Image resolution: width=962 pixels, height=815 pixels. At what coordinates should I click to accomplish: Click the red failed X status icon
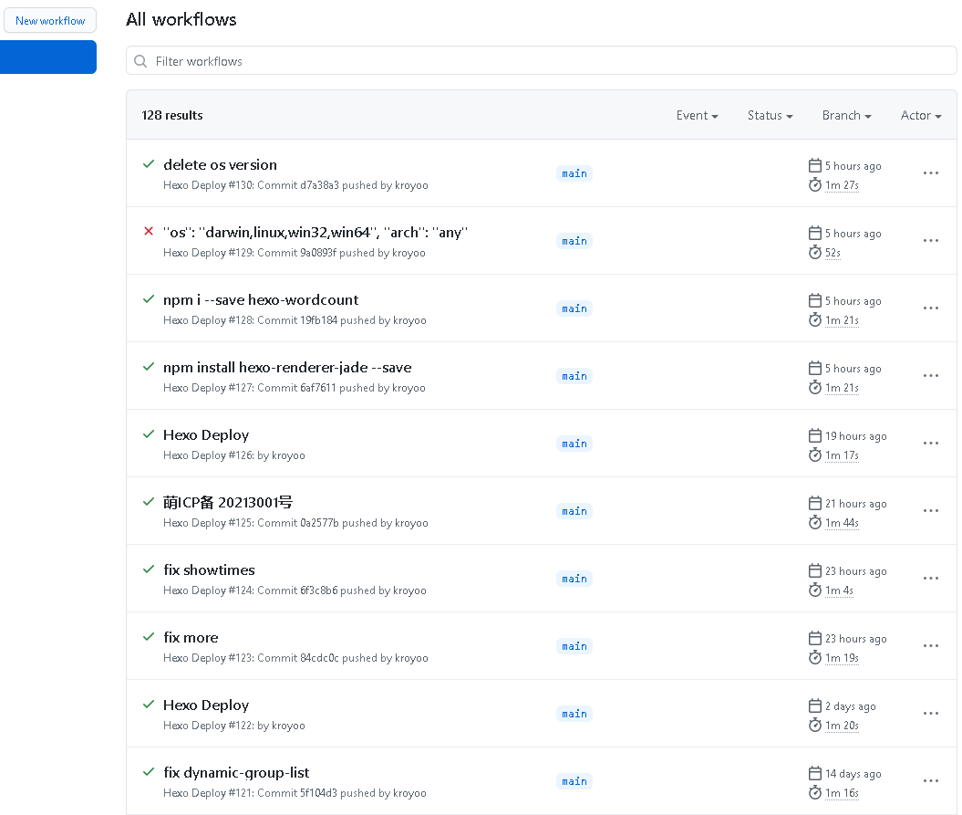click(149, 232)
